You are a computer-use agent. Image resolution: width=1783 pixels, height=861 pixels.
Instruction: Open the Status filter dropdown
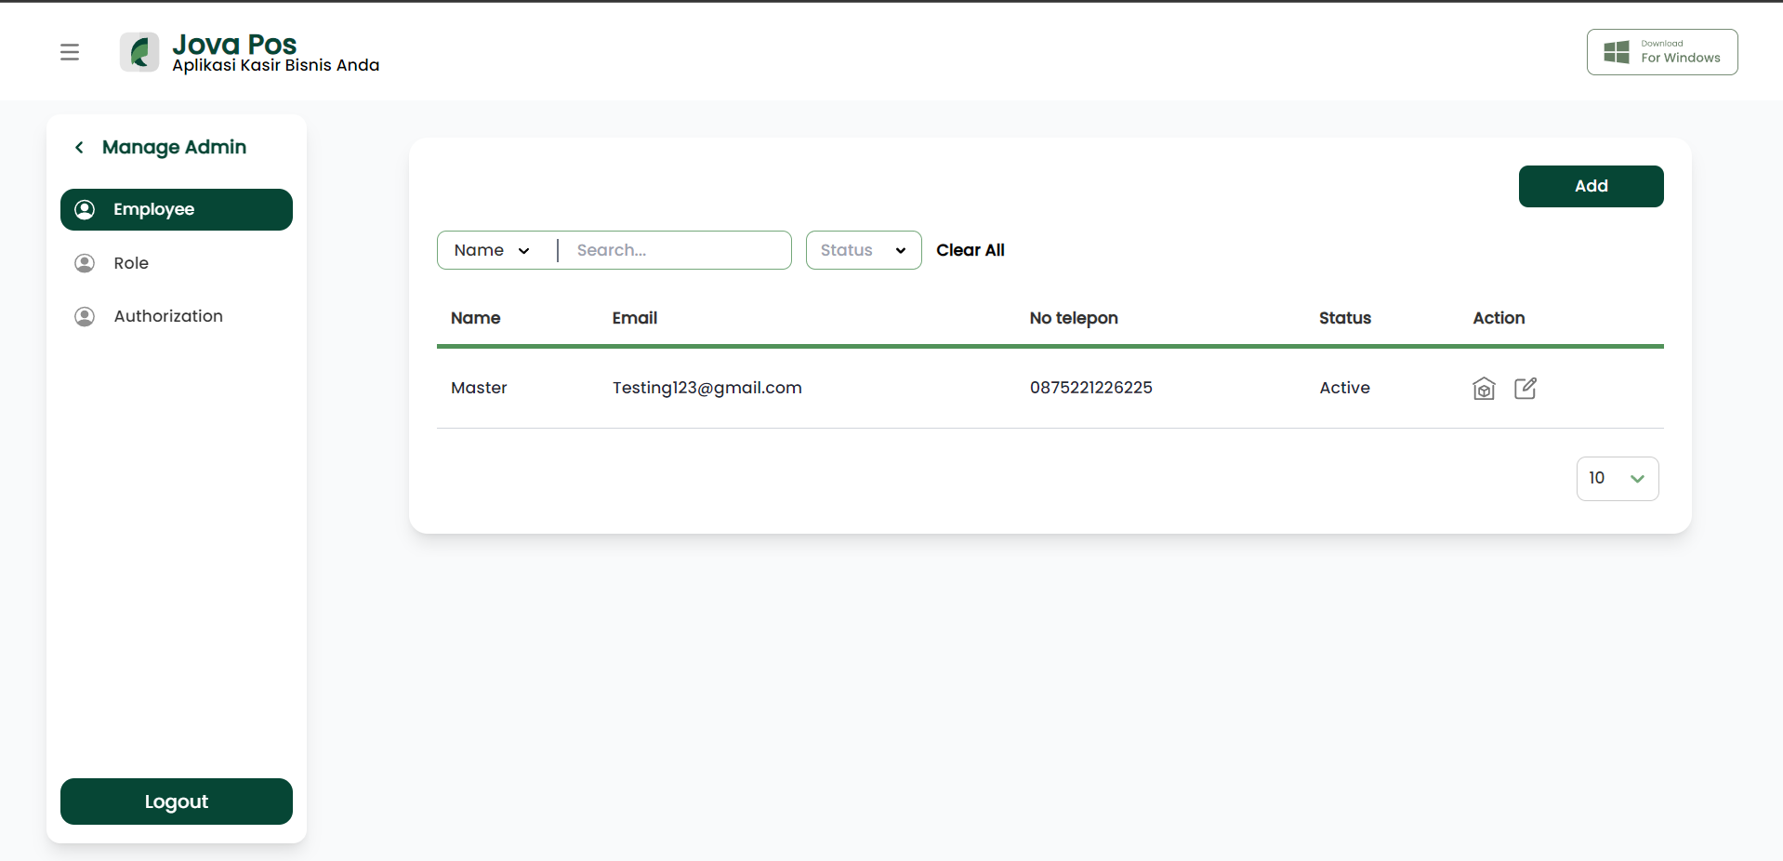tap(864, 250)
